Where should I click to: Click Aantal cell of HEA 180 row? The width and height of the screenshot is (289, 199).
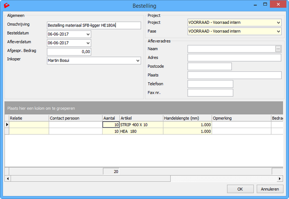pos(111,131)
